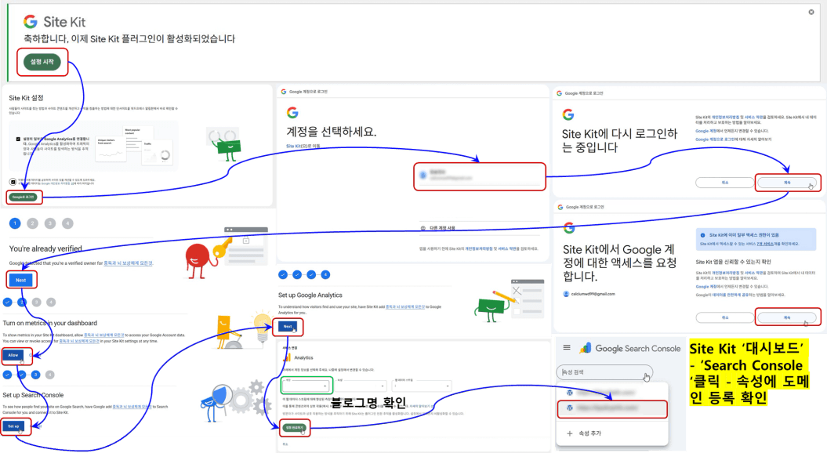Screen dimensions: 827x453
Task: Open the Search Console hamburger menu
Action: pyautogui.click(x=567, y=347)
